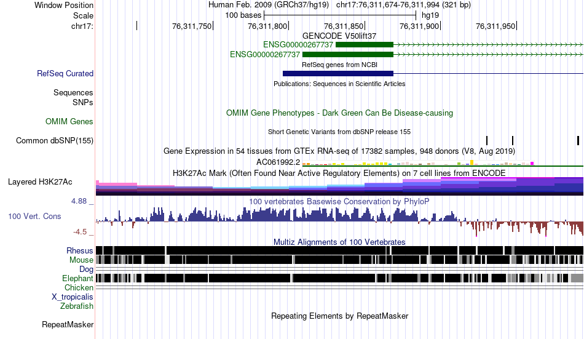Click the OMIM Genes track label
The width and height of the screenshot is (584, 339).
[x=69, y=122]
